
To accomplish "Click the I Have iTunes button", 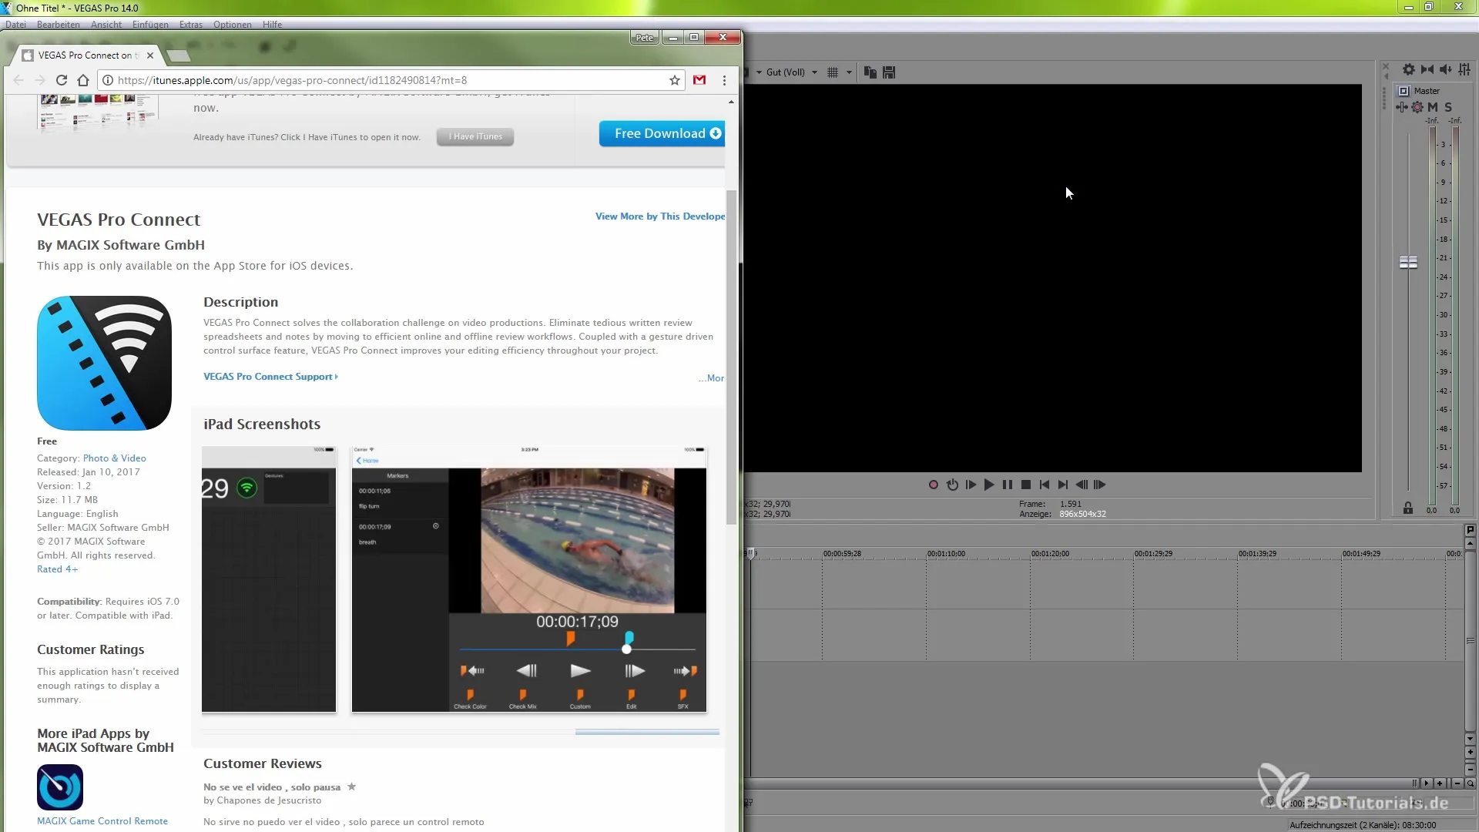I will (x=475, y=136).
